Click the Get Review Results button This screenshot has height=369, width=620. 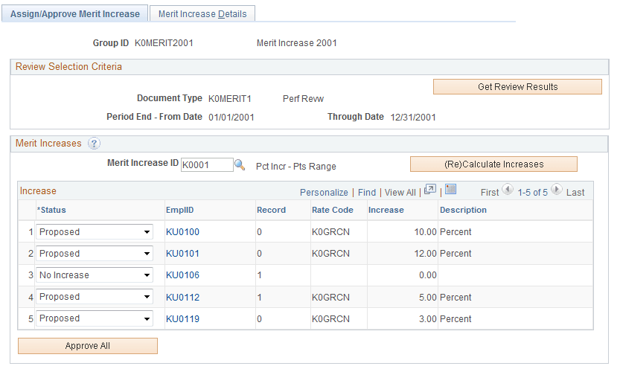517,87
